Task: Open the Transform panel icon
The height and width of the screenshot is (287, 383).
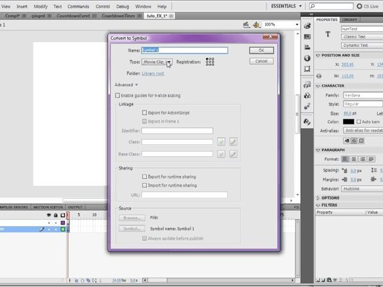Action: 307,69
